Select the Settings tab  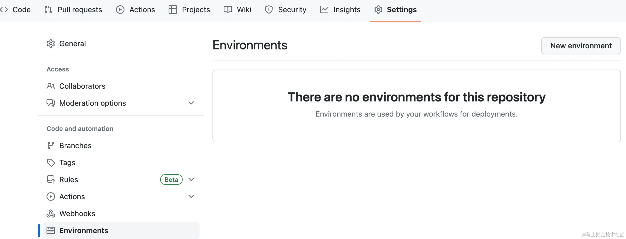[395, 10]
